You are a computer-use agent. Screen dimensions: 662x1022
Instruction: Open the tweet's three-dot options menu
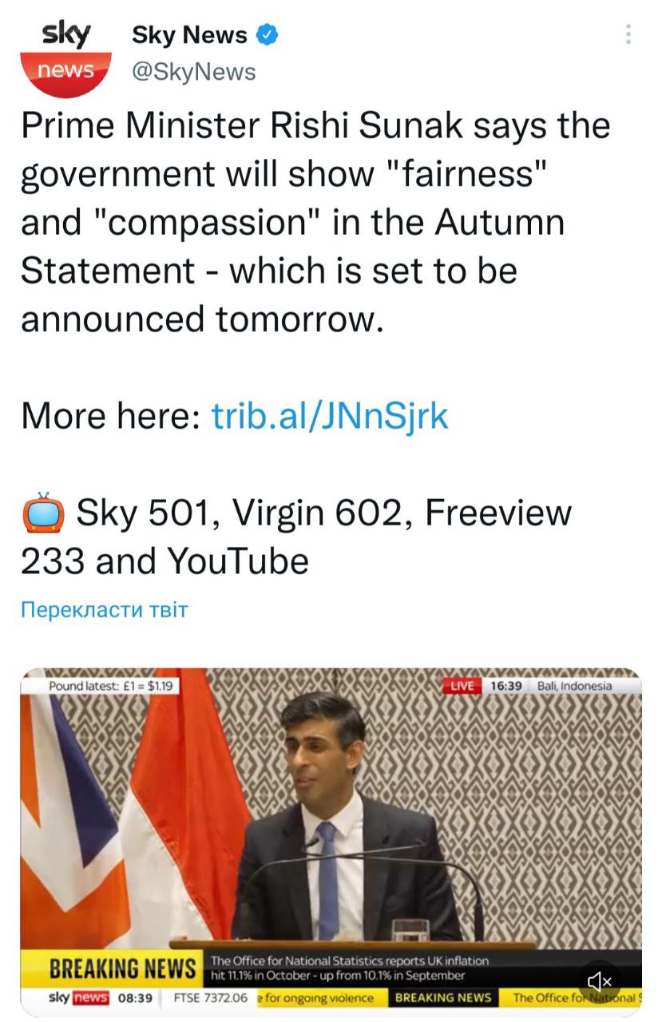[628, 34]
